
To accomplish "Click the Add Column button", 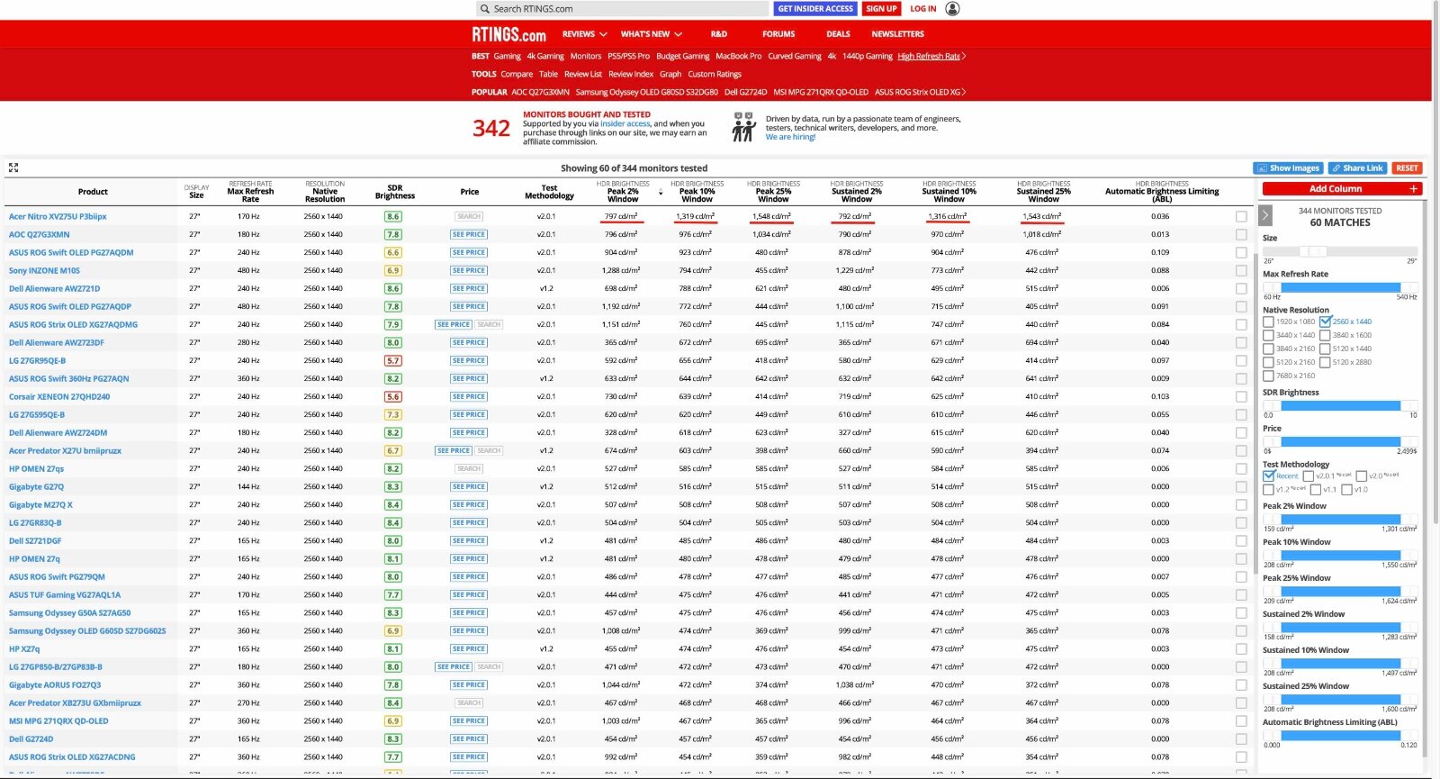I will point(1341,189).
